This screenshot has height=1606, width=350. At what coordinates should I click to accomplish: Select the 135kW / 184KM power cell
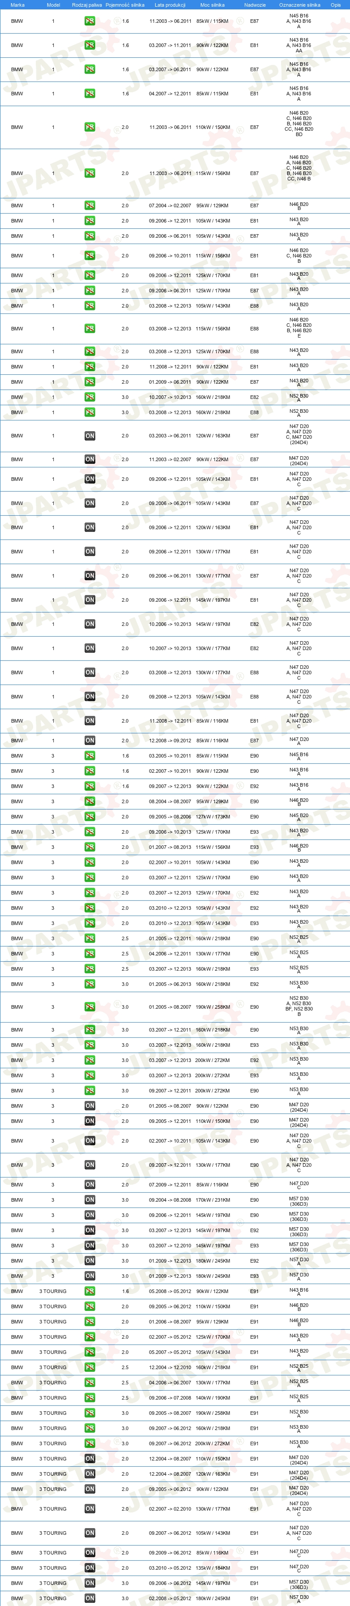[x=212, y=1568]
